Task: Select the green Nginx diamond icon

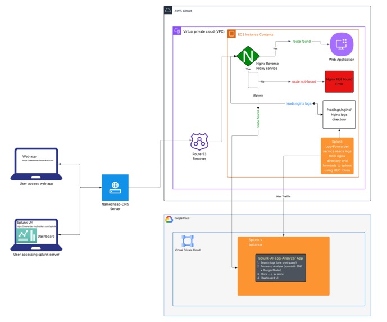Action: (x=248, y=56)
